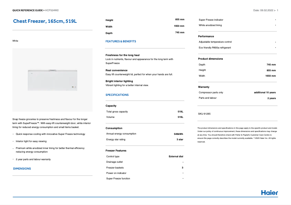Select the SKU 61265 text
Viewport: 291px width, 205px height.
(204, 114)
